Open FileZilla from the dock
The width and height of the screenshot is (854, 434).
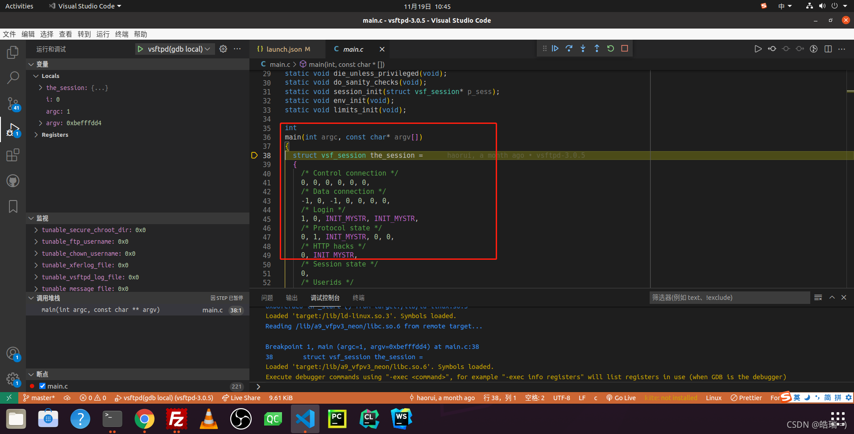pos(176,419)
